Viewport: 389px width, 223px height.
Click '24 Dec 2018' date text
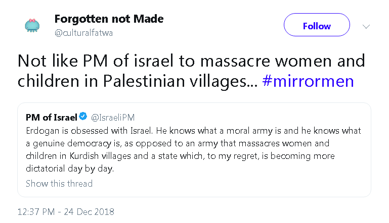[x=90, y=211]
